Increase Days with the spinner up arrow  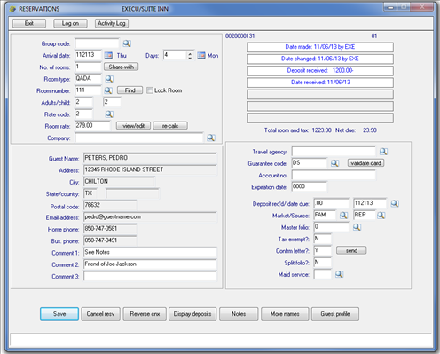coord(190,53)
